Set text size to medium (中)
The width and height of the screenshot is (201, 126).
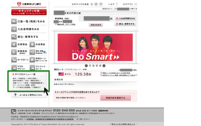click(x=96, y=4)
